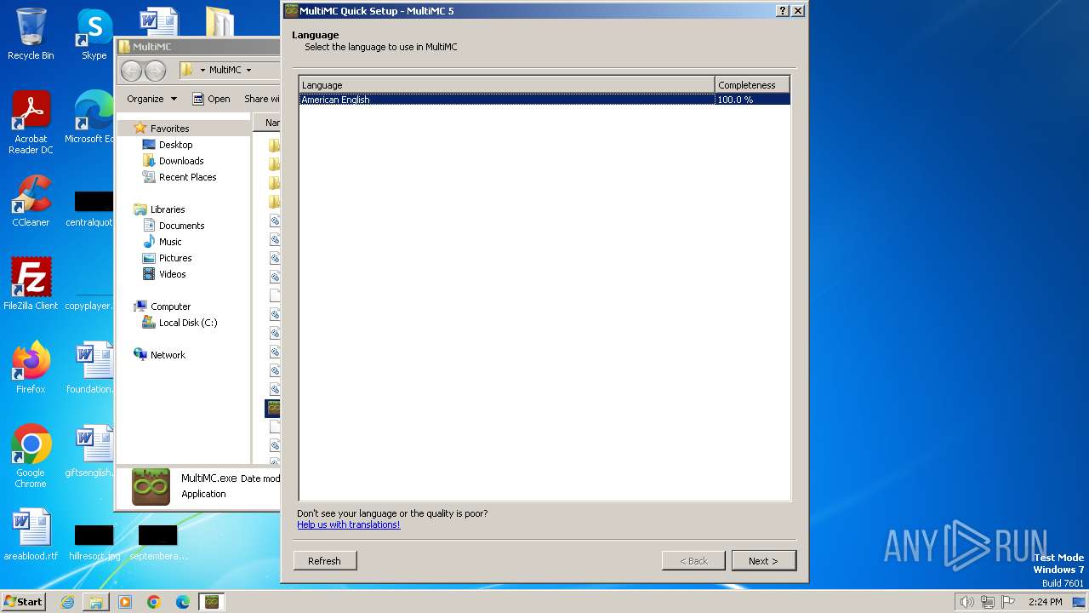Viewport: 1089px width, 613px height.
Task: Open Google Chrome desktop shortcut
Action: click(x=31, y=456)
